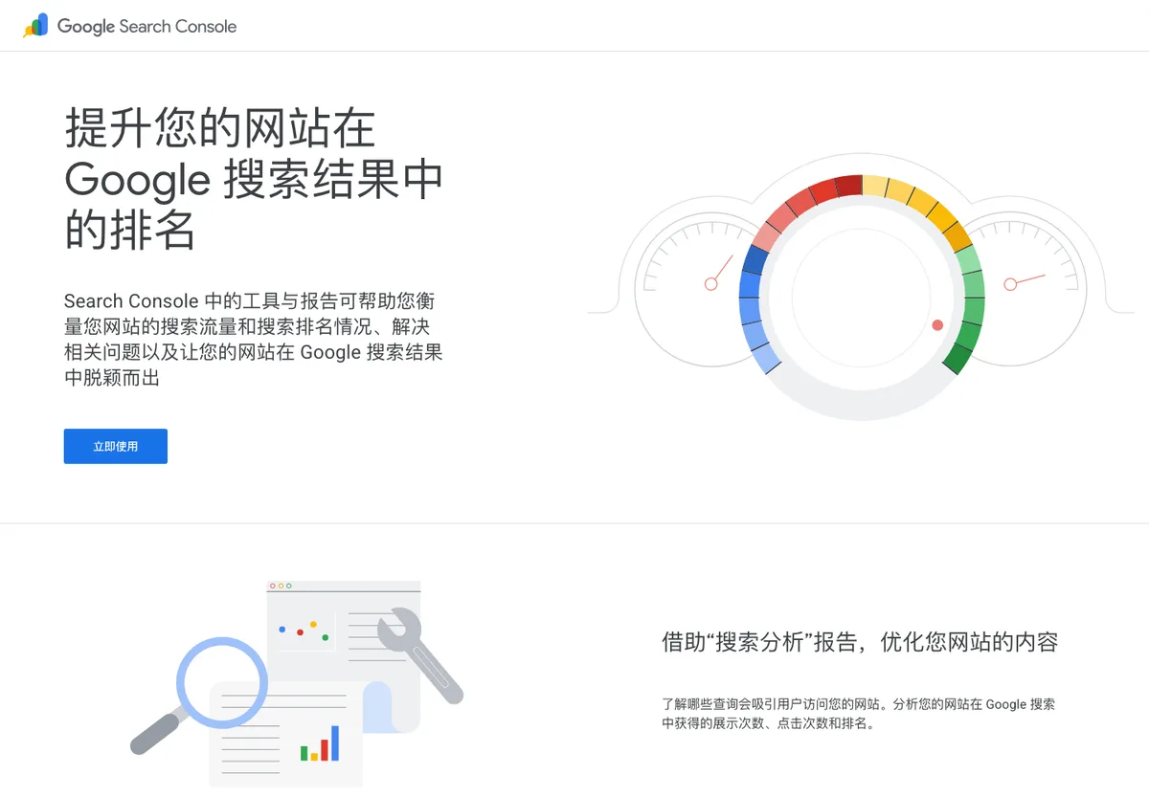The width and height of the screenshot is (1149, 797).
Task: Click the multicolored dial gauge illustration
Action: pyautogui.click(x=862, y=297)
